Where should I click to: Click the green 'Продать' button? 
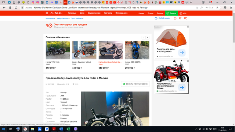(171, 13)
